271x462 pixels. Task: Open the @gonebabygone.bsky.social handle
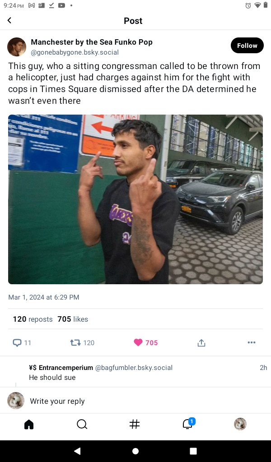point(75,52)
